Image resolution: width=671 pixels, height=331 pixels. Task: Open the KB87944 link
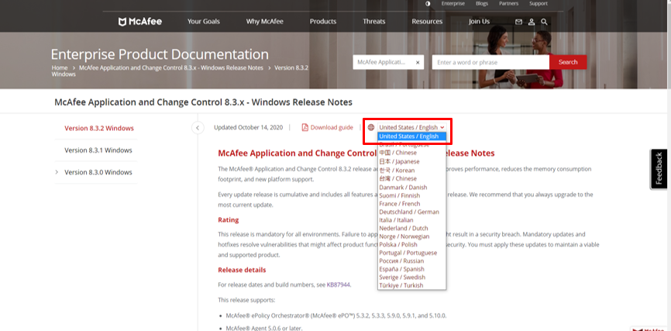[x=339, y=284]
